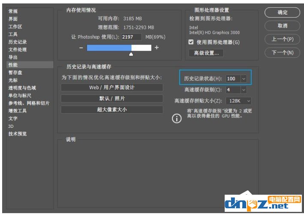Screen dimensions: 304x214
Task: Go to previous page with 上一个(P)
Action: point(282,39)
